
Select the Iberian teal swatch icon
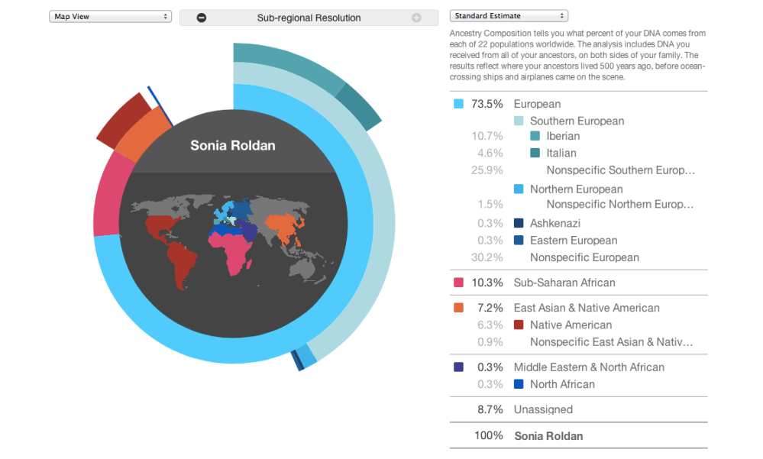[535, 136]
